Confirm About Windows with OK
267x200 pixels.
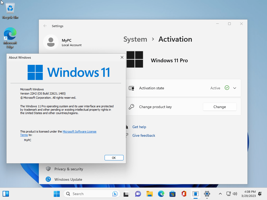114,158
